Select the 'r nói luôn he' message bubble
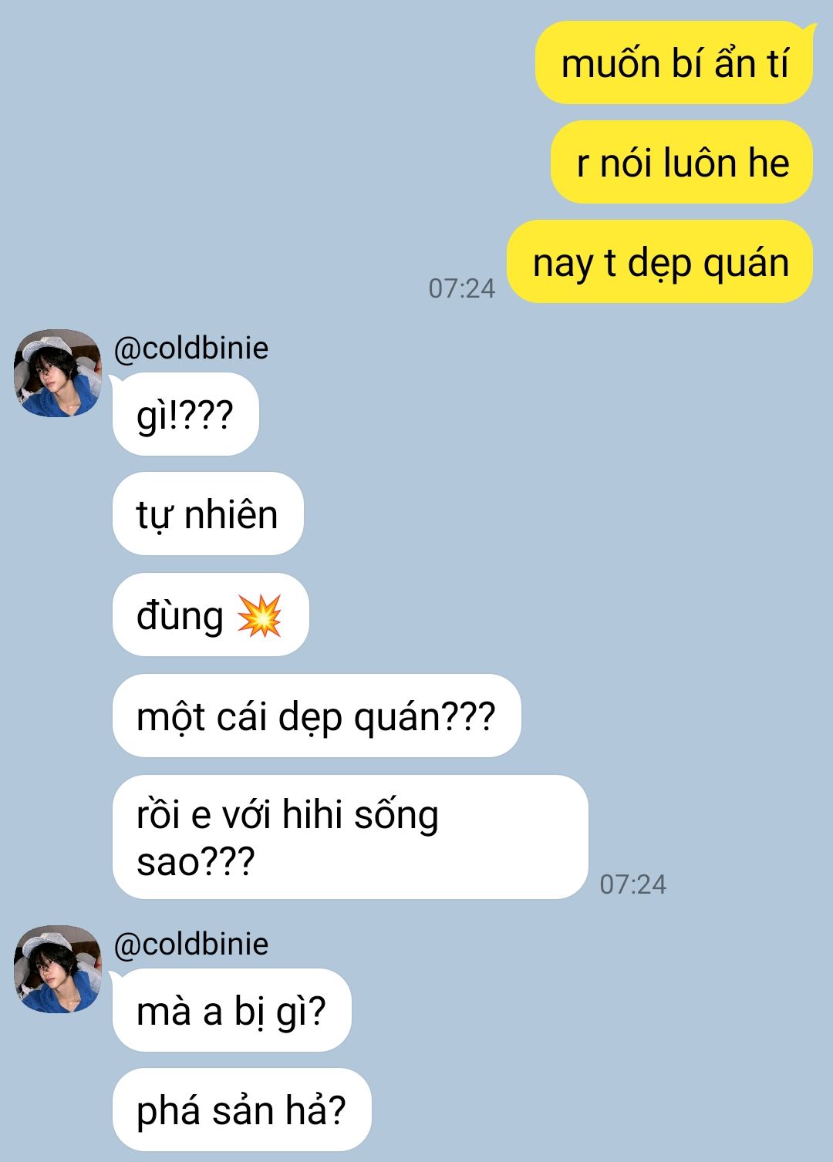Image resolution: width=833 pixels, height=1162 pixels. pyautogui.click(x=682, y=163)
